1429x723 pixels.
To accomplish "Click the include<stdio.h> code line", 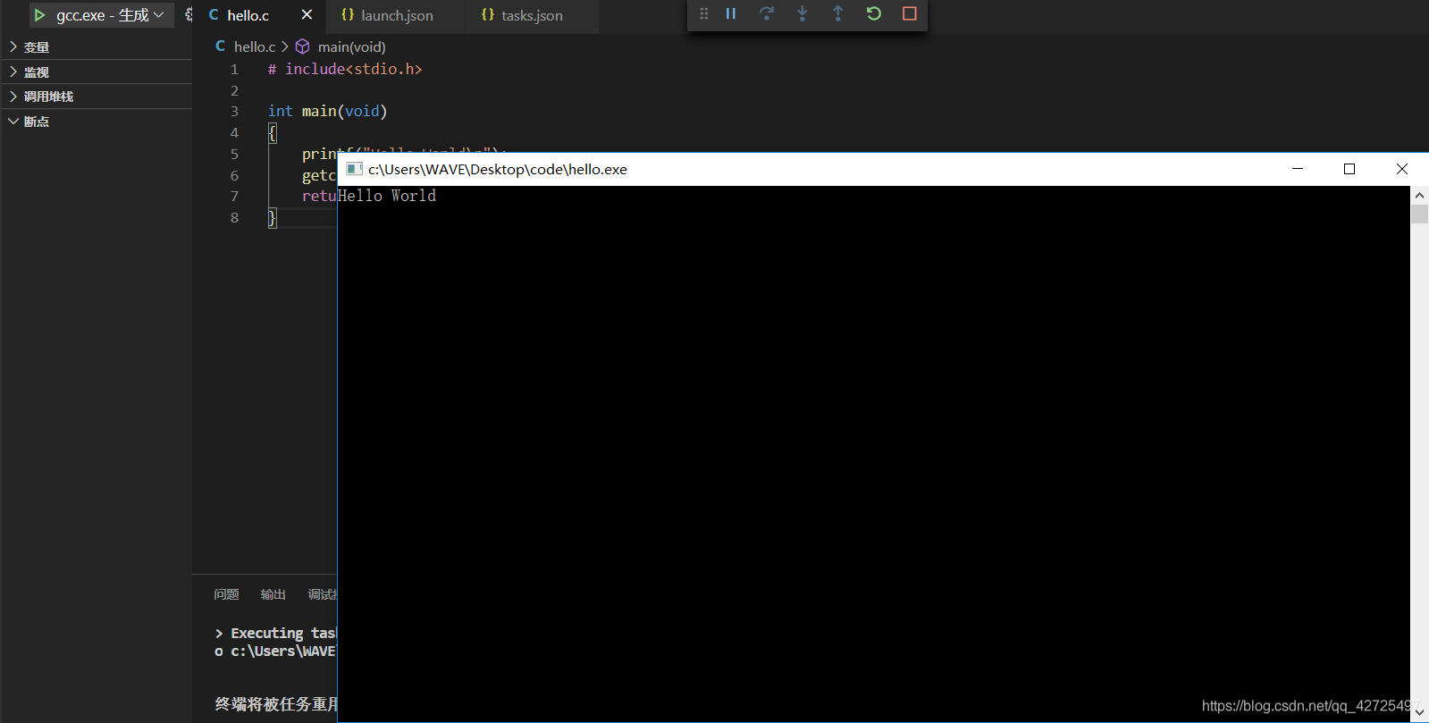I will click(x=345, y=69).
